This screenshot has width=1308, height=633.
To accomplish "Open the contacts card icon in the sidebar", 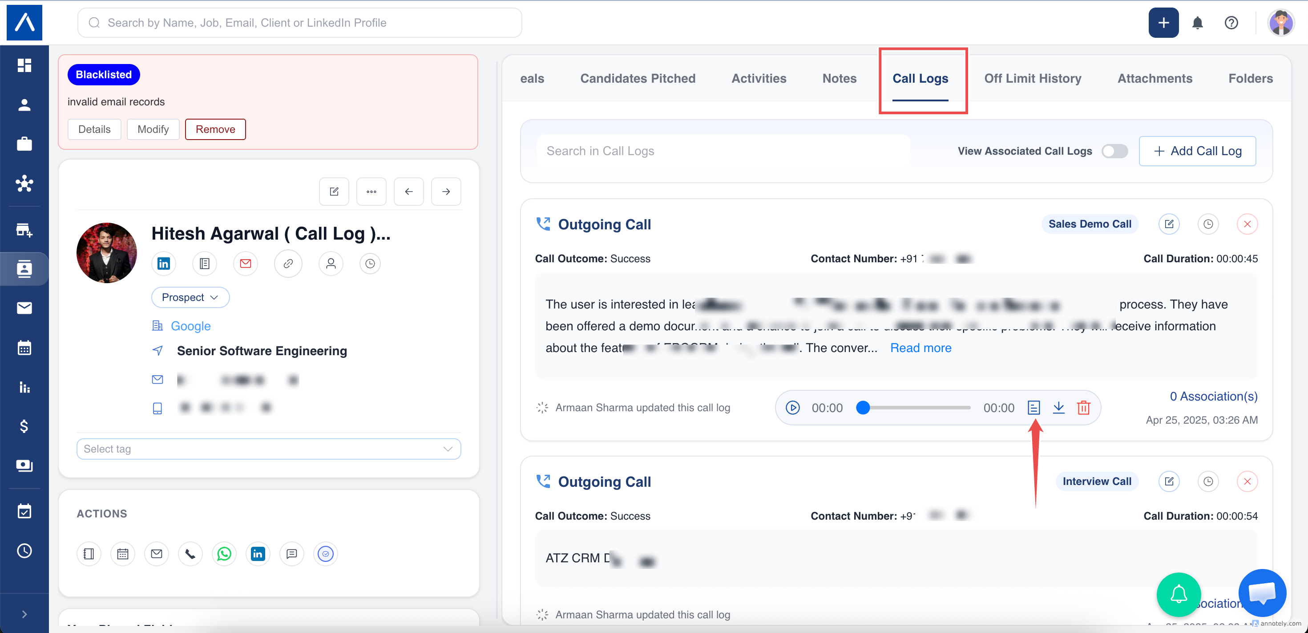I will pos(24,269).
